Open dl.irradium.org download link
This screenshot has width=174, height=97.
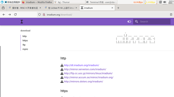pyautogui.click(x=81, y=65)
